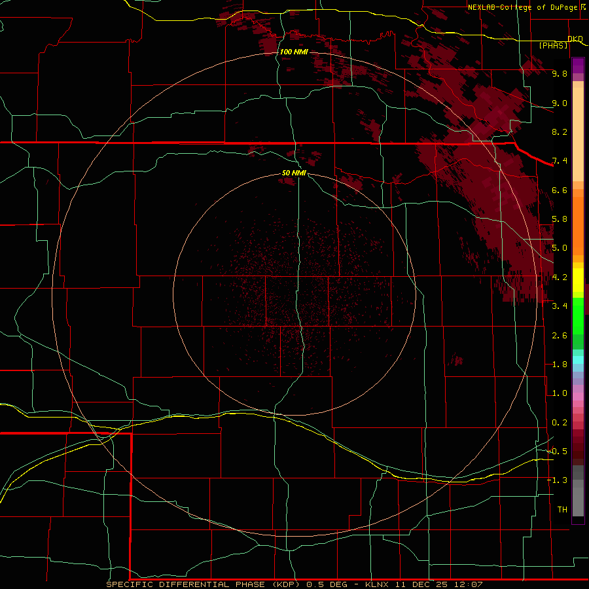This screenshot has height=589, width=589.
Task: Pick the cyan swatch on the color scale
Action: tap(578, 360)
